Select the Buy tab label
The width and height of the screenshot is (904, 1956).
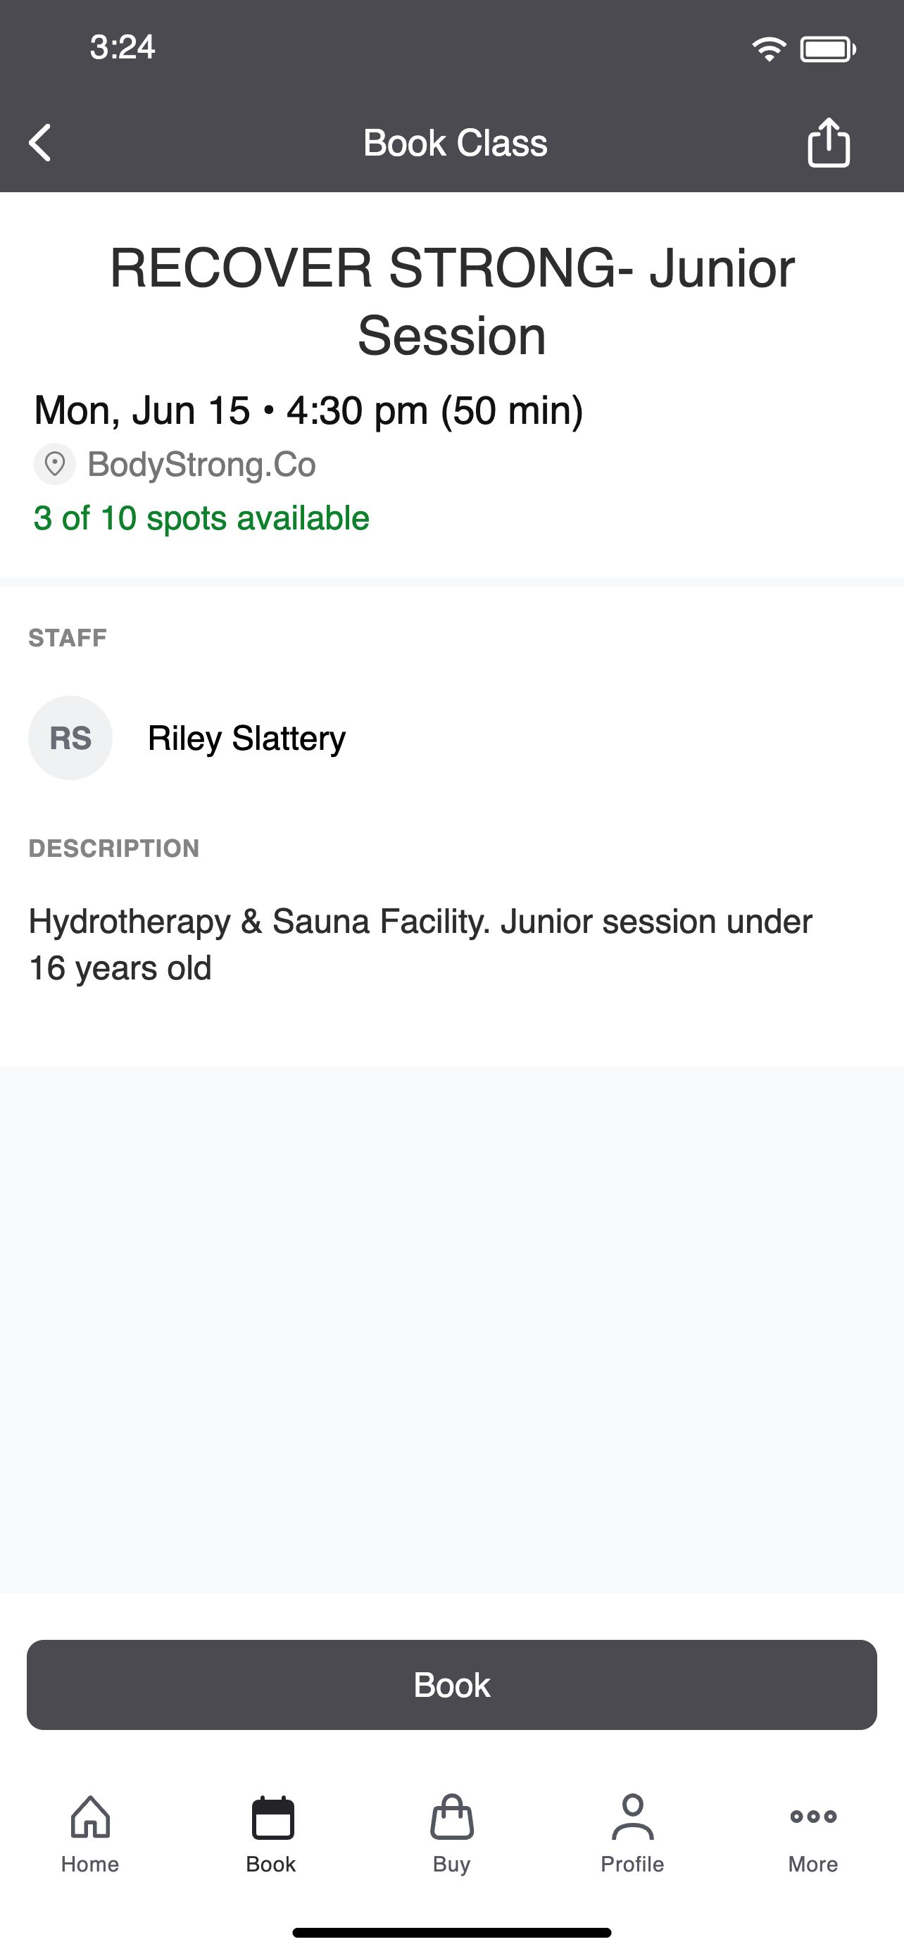(x=451, y=1865)
